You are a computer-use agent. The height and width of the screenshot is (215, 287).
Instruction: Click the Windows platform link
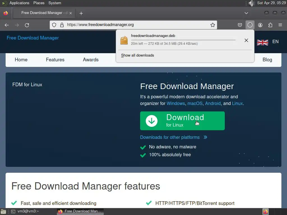coord(176,104)
